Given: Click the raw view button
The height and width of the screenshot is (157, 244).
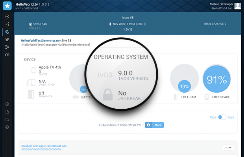Looking at the screenshot, I should coord(228,148).
